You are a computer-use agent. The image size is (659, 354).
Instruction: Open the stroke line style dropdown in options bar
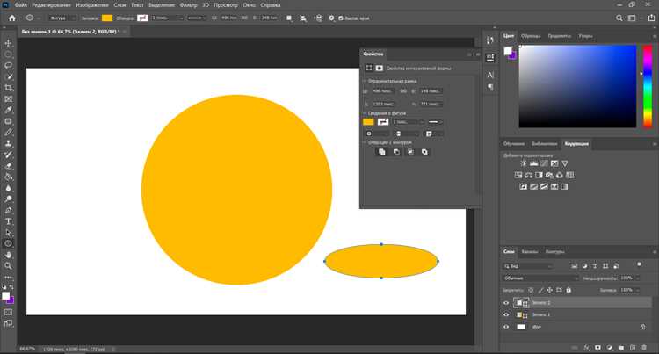196,18
